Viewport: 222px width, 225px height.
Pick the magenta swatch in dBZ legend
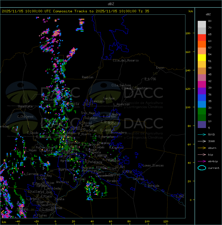point(202,84)
